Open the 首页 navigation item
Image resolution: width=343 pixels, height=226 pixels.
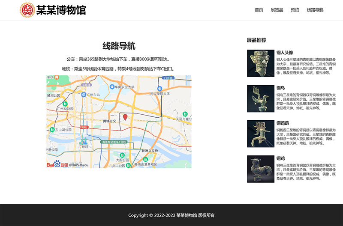[x=259, y=10]
